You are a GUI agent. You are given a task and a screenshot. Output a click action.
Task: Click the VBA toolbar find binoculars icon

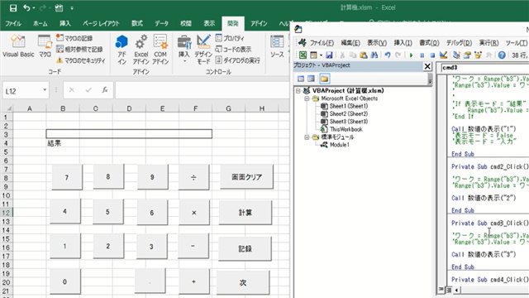pos(374,55)
